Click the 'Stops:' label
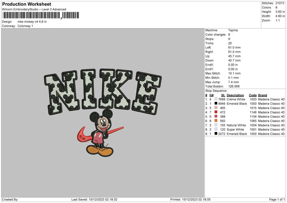287x203 pixels. pos(210,39)
